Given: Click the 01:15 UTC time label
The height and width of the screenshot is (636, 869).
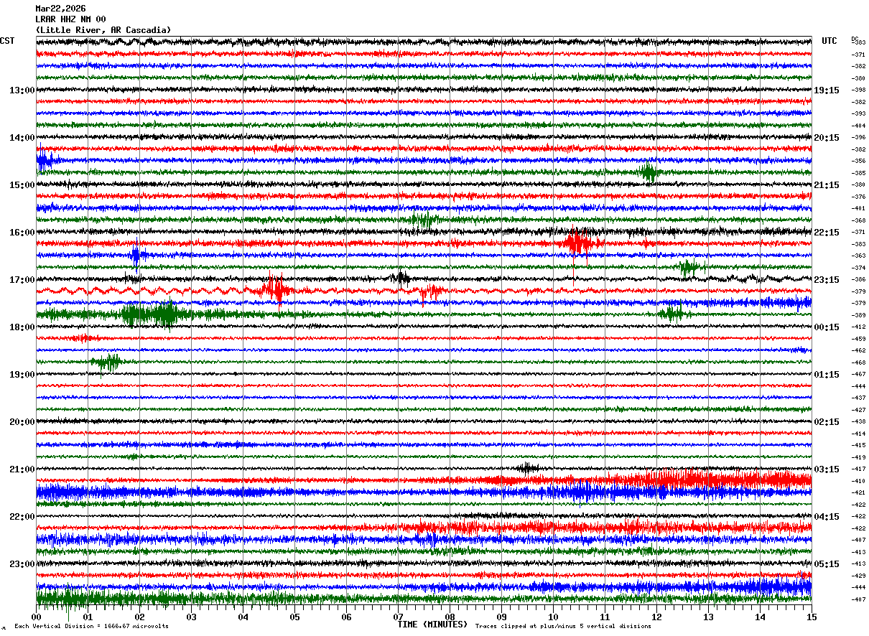Looking at the screenshot, I should click(827, 375).
